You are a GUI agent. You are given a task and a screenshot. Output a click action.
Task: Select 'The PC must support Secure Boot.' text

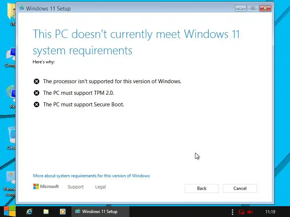[x=84, y=105]
